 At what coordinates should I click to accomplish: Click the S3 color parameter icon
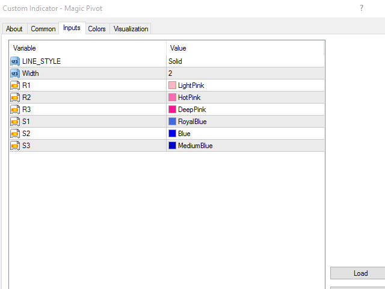point(15,146)
